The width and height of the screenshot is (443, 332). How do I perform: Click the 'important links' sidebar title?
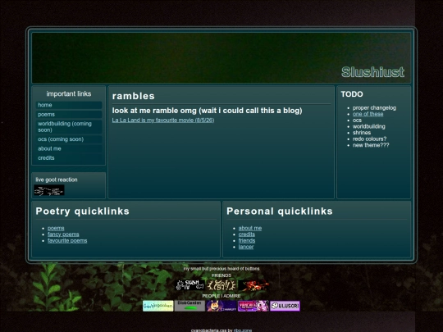pos(69,93)
